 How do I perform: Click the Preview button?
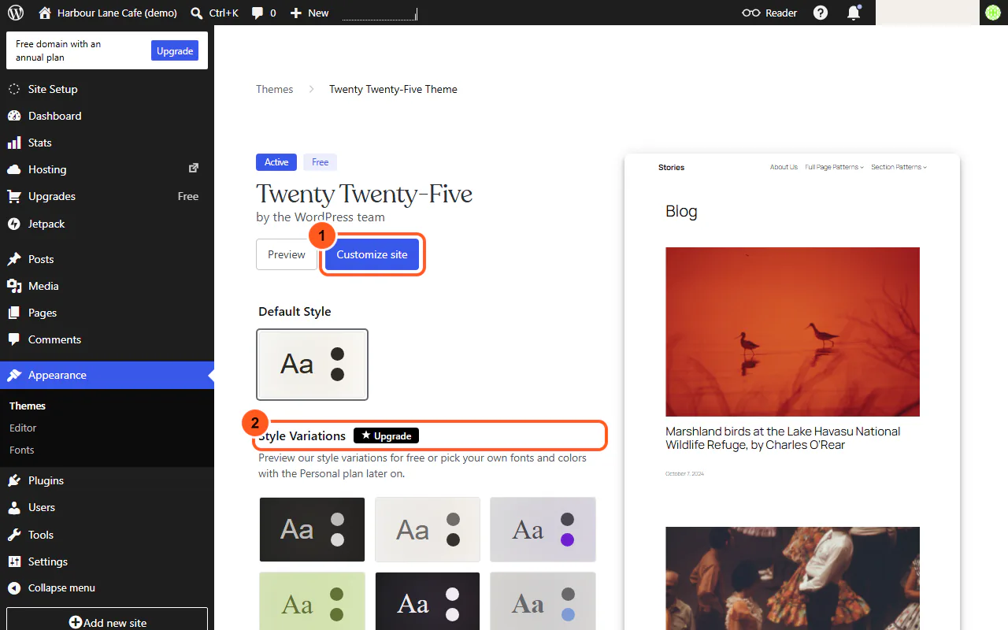coord(287,254)
